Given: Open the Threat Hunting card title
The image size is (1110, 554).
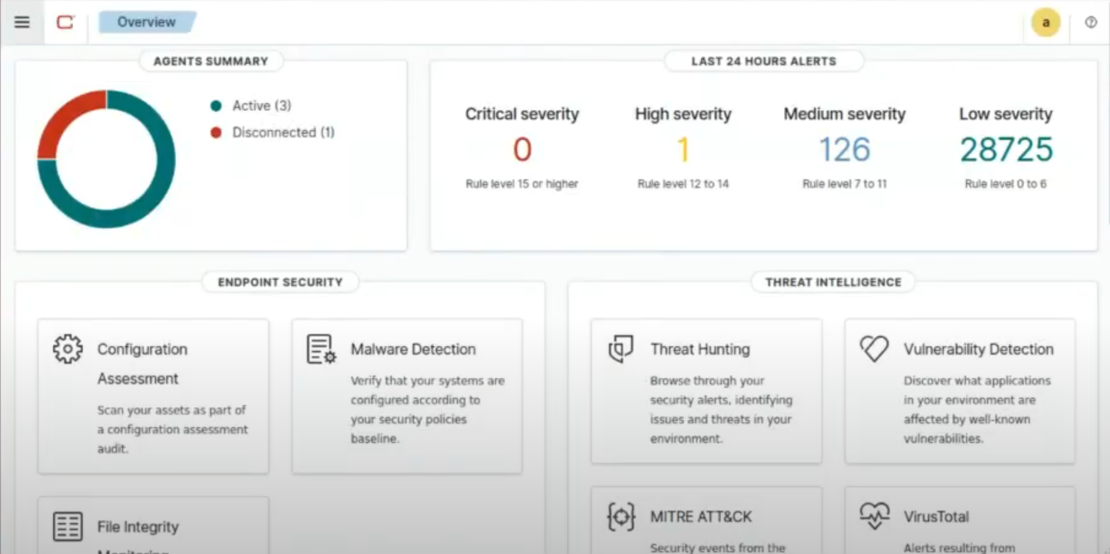Looking at the screenshot, I should point(699,349).
